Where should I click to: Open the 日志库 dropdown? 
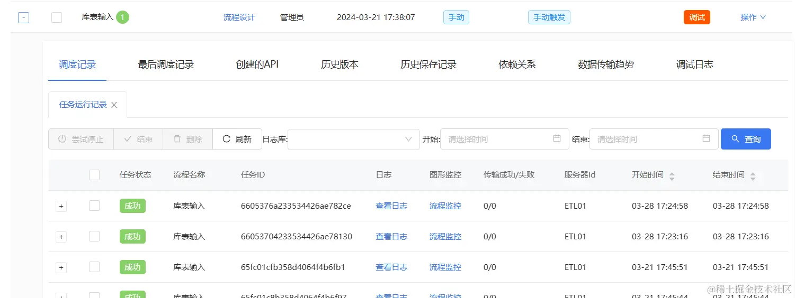coord(353,139)
